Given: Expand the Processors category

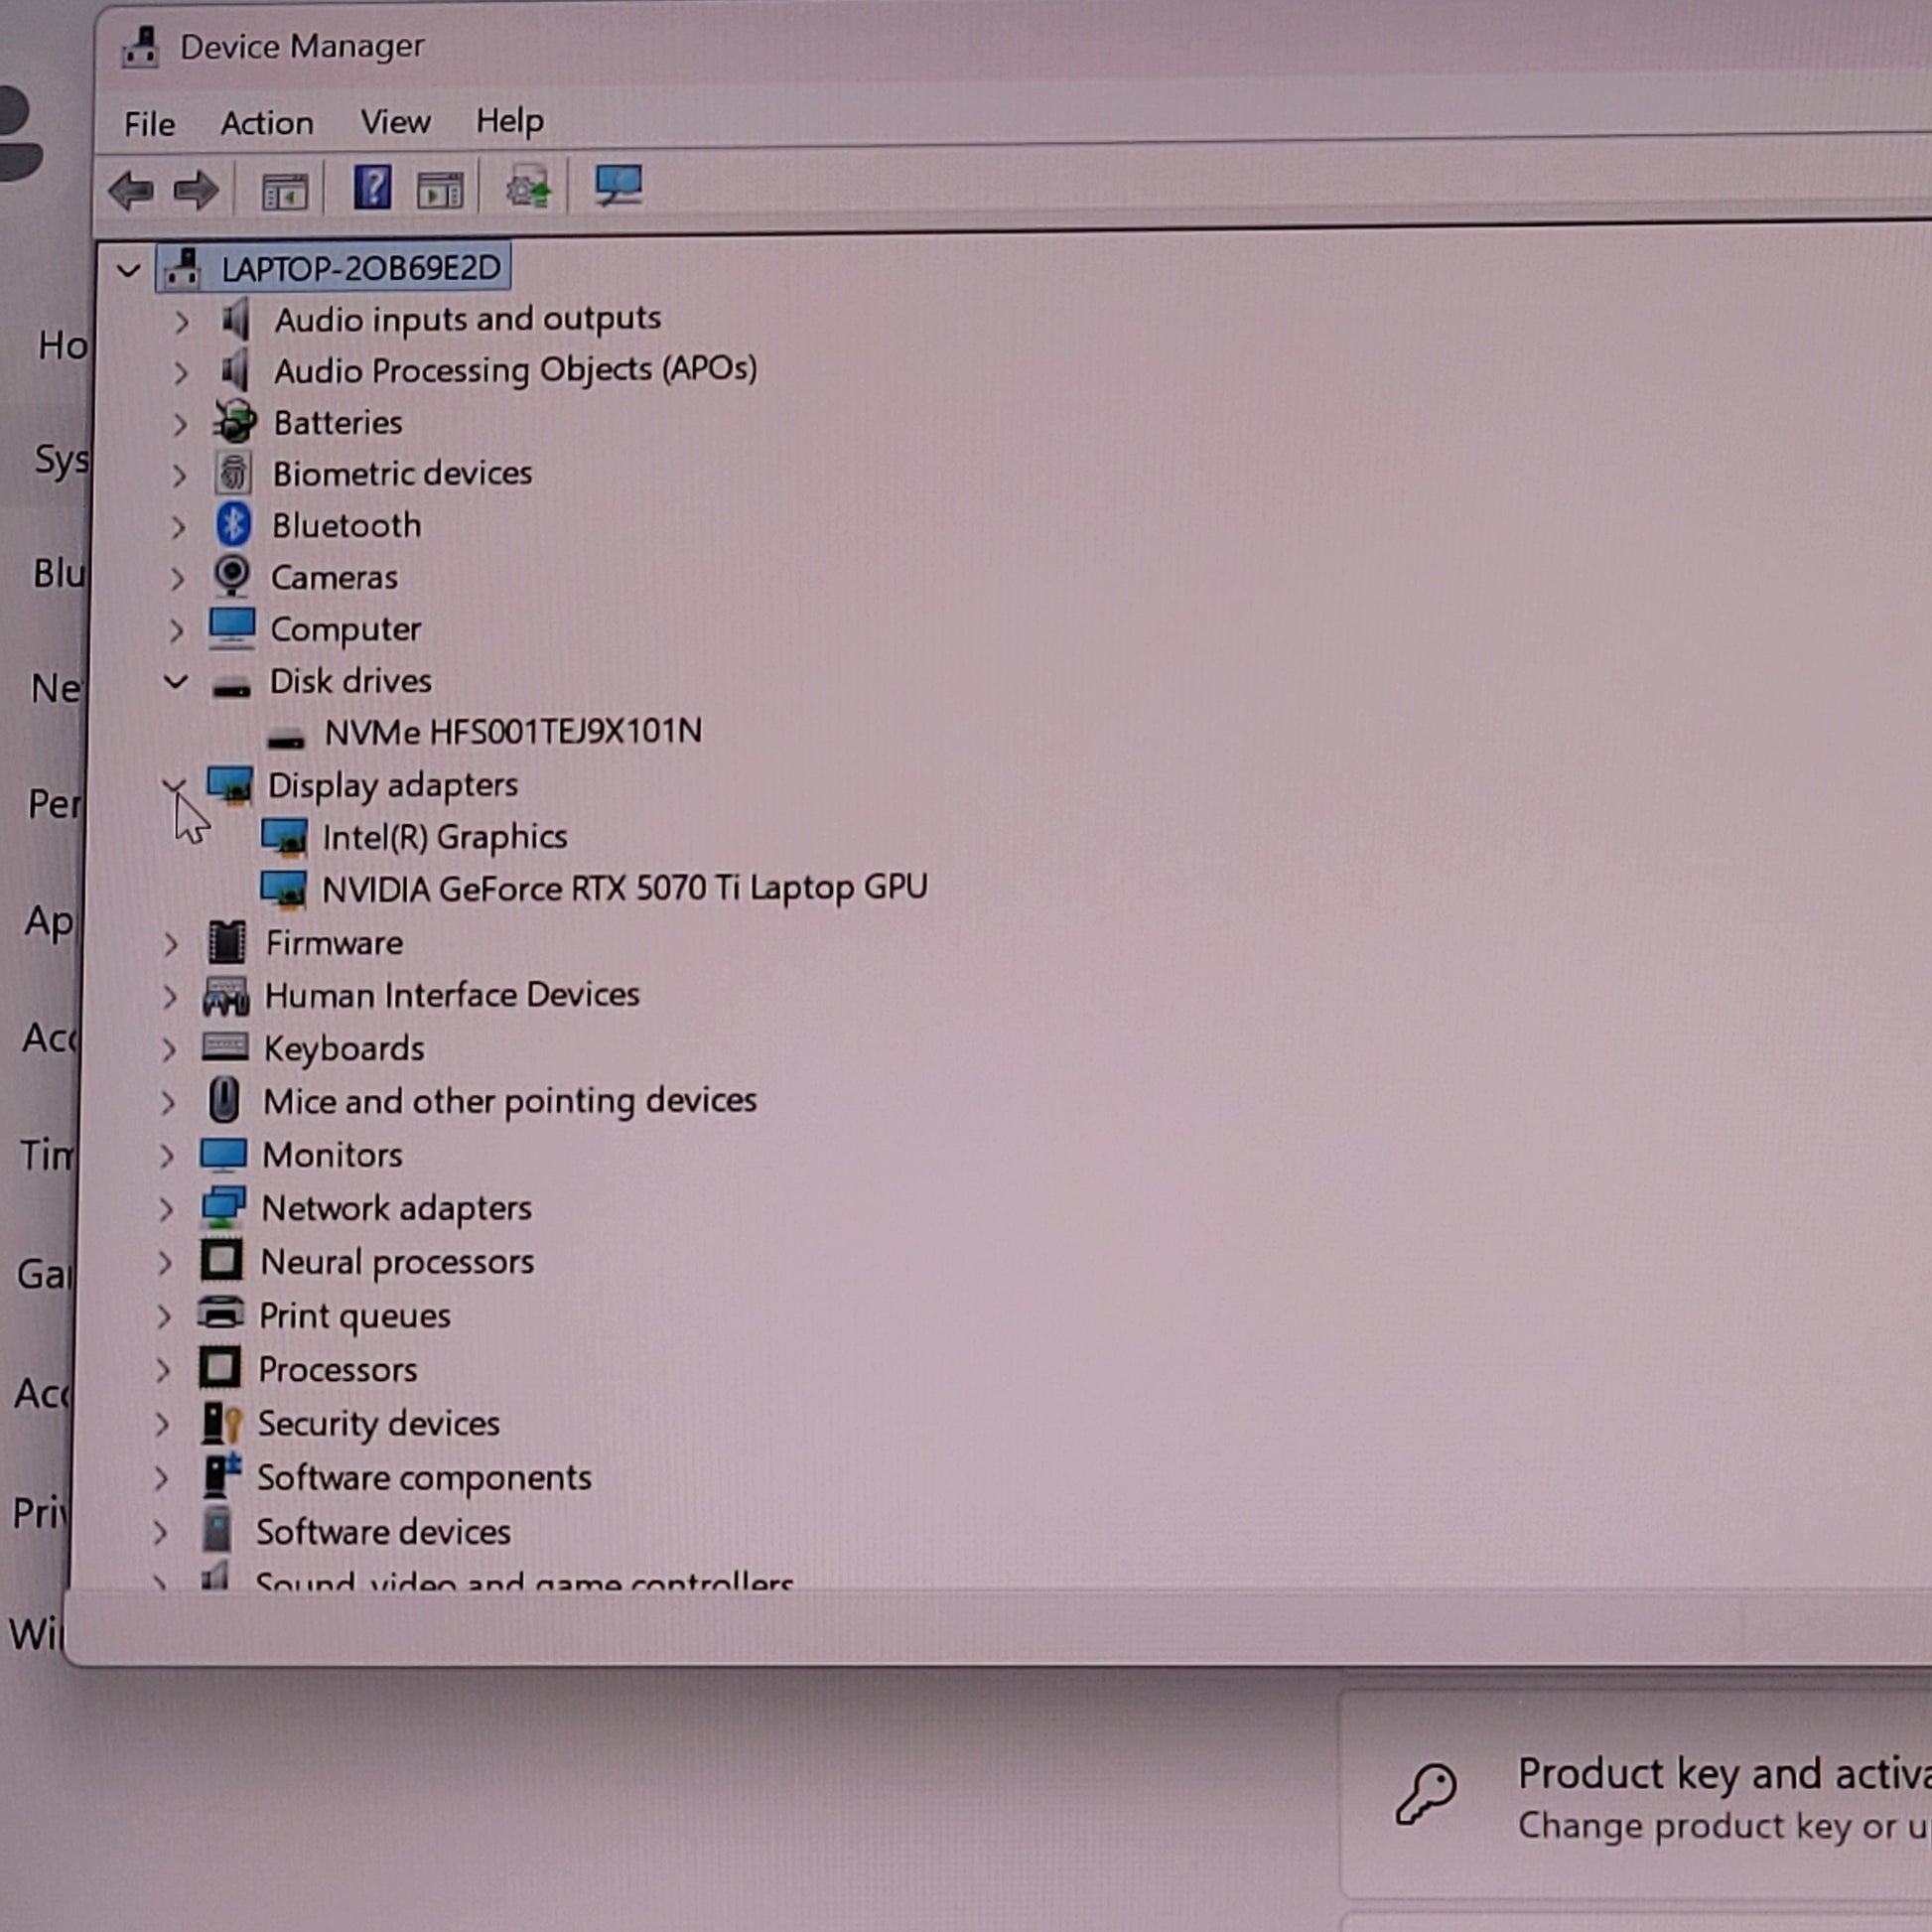Looking at the screenshot, I should coord(163,1370).
